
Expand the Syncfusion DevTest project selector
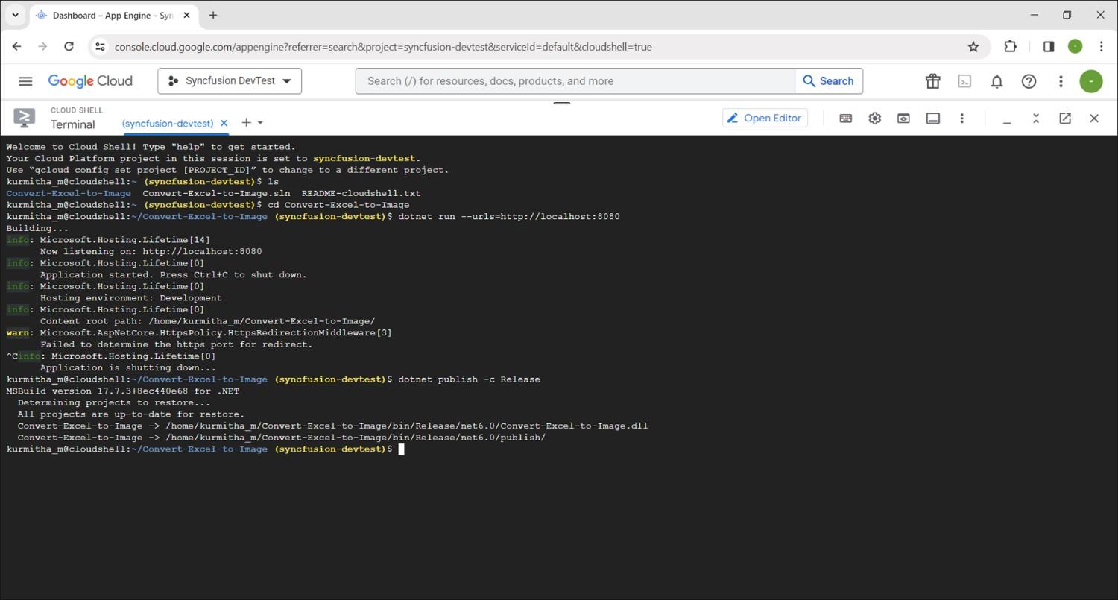(230, 81)
